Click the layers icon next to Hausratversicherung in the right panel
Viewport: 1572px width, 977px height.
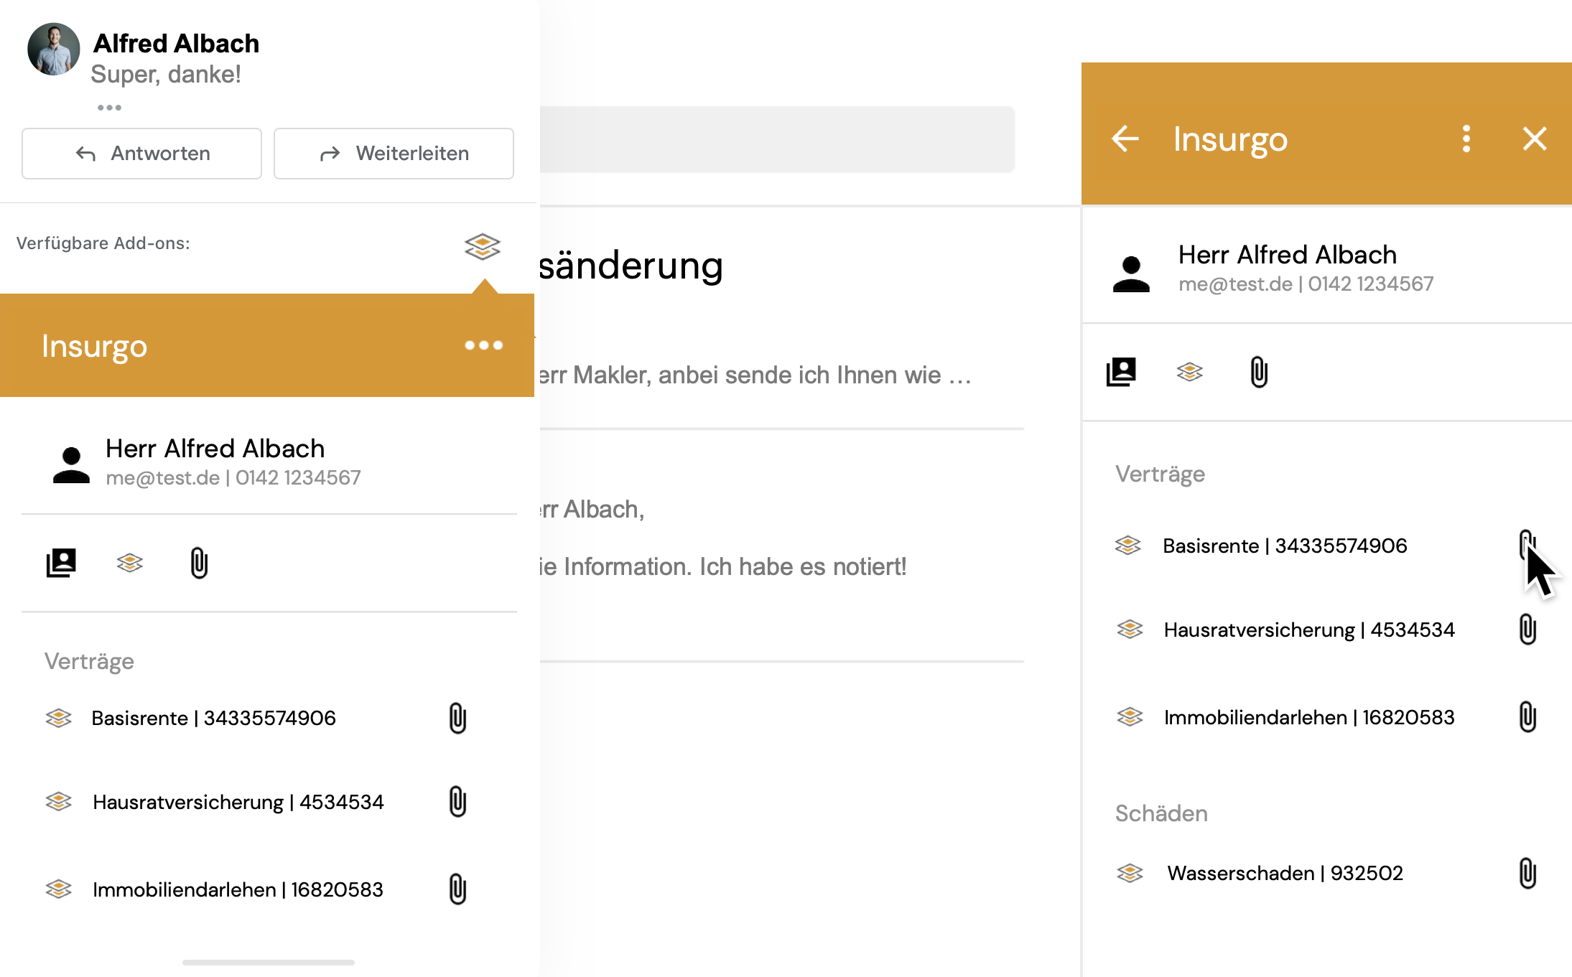[x=1130, y=630]
